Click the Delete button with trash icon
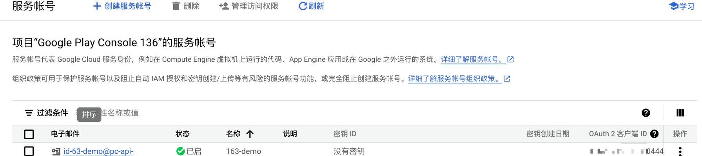Image resolution: width=702 pixels, height=156 pixels. click(186, 6)
